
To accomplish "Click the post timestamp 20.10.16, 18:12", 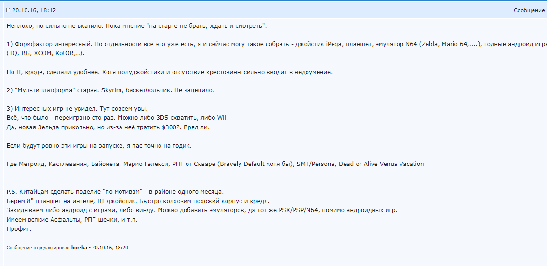I will (x=34, y=10).
